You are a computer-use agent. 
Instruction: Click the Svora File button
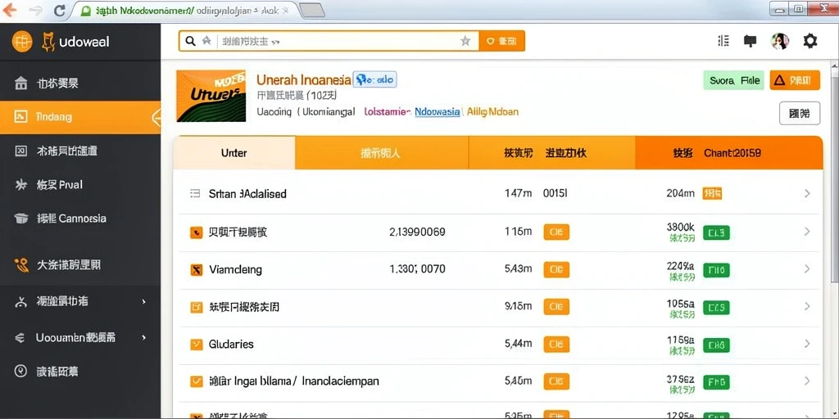click(733, 81)
